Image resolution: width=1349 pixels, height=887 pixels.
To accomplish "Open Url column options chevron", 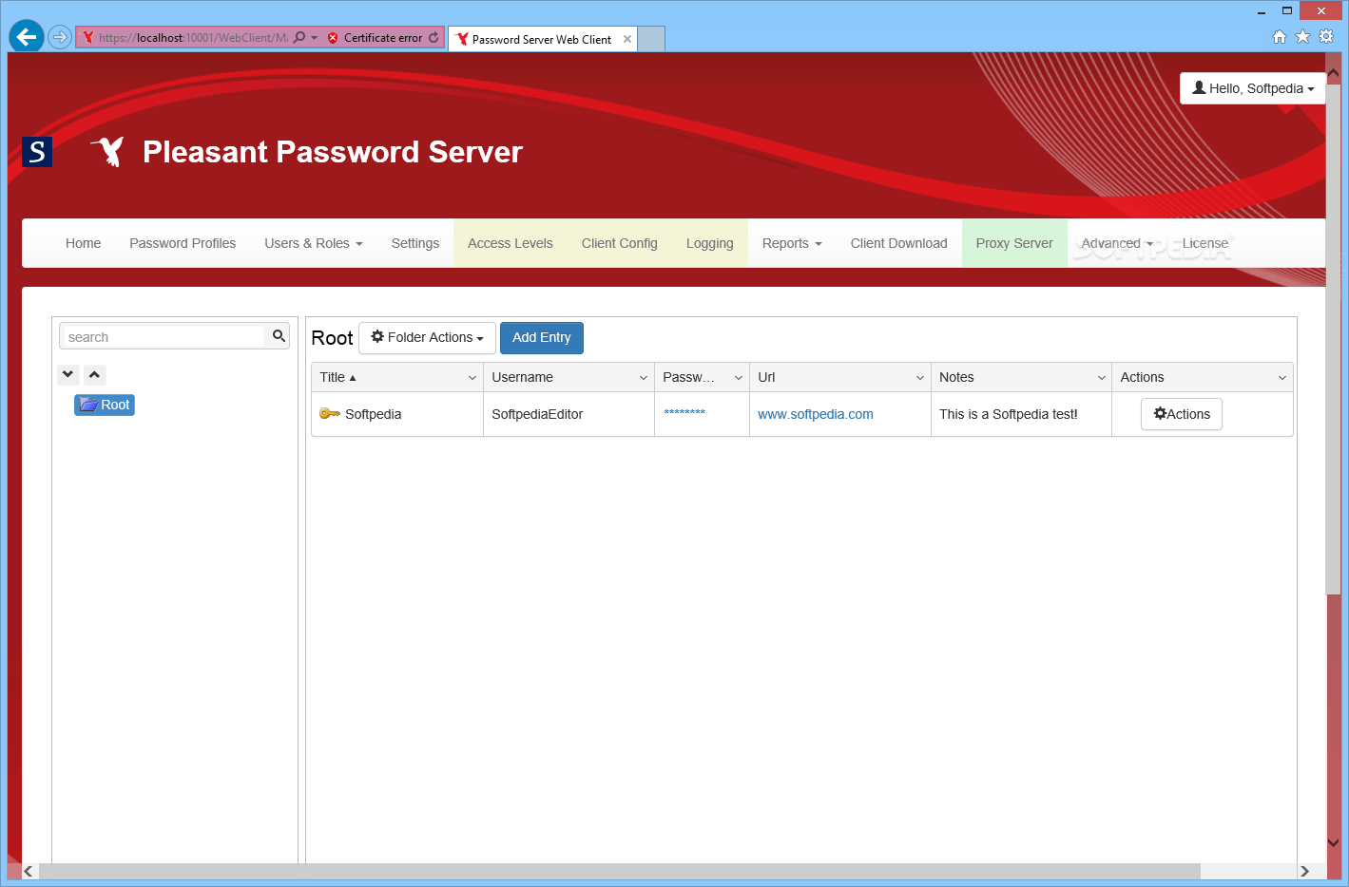I will click(x=920, y=377).
